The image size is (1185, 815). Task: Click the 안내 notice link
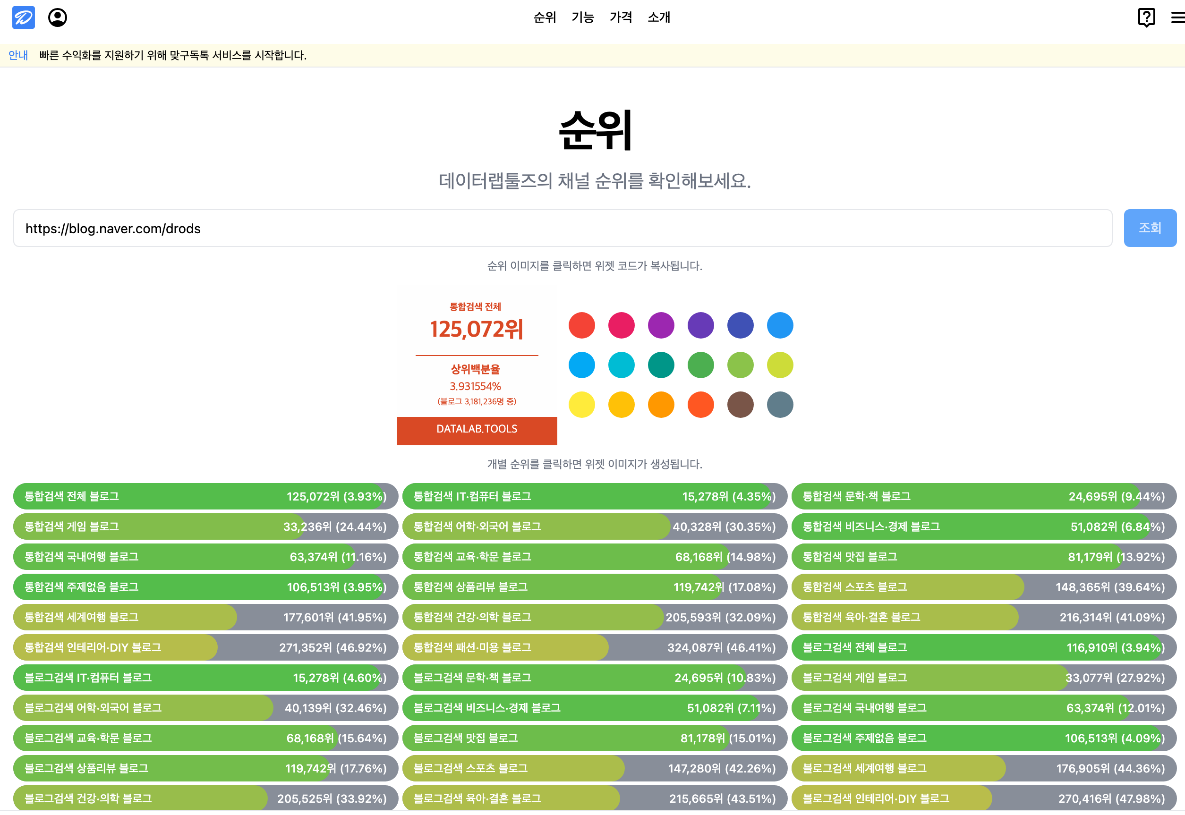(x=18, y=55)
